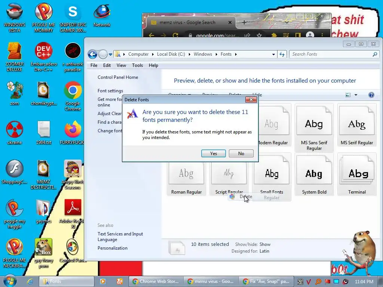Open the WINDOWS VISTA desktop icon
Image resolution: width=383 pixels, height=287 pixels.
pos(15,18)
